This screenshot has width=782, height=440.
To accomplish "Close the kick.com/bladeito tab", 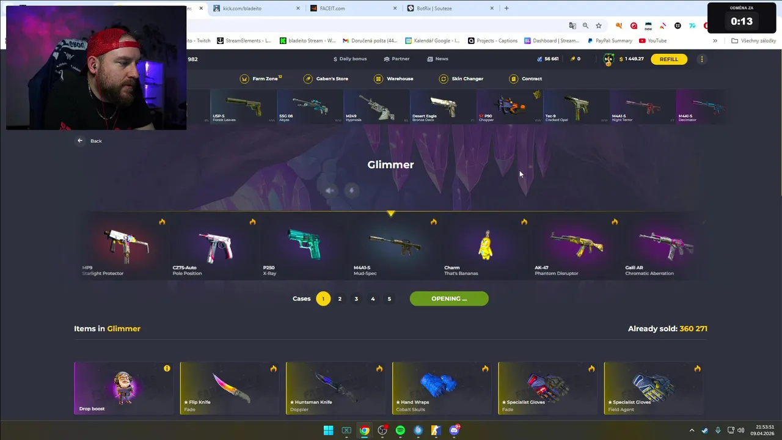I will click(x=298, y=9).
